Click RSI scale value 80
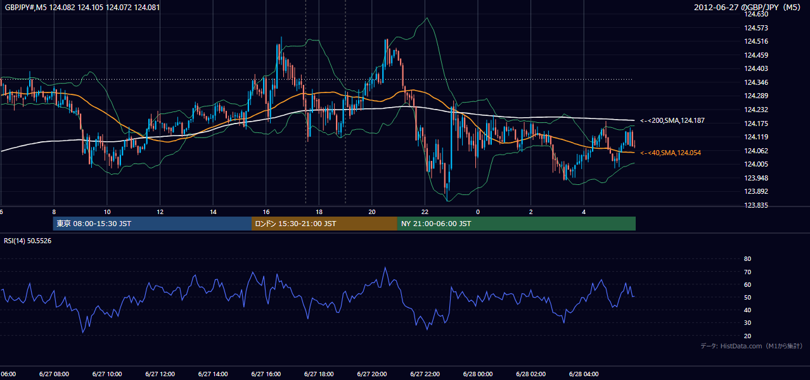The width and height of the screenshot is (810, 380). (747, 259)
